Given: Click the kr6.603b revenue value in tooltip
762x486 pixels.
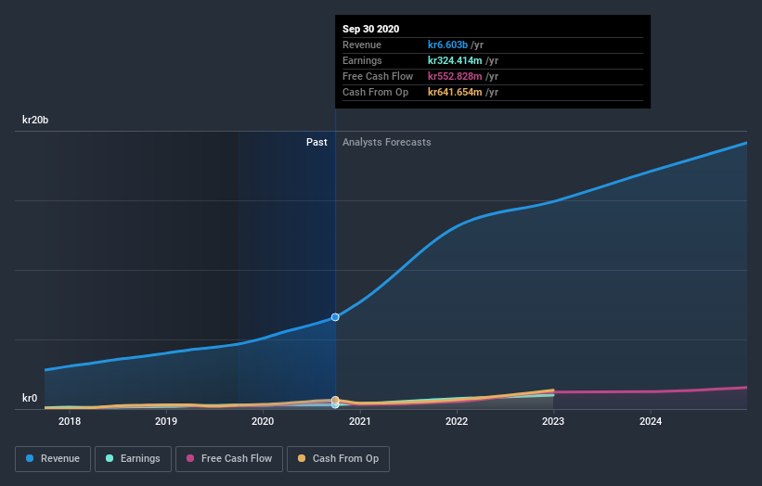Looking at the screenshot, I should click(447, 45).
